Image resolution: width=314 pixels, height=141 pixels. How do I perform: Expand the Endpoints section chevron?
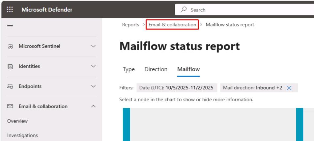(x=93, y=86)
